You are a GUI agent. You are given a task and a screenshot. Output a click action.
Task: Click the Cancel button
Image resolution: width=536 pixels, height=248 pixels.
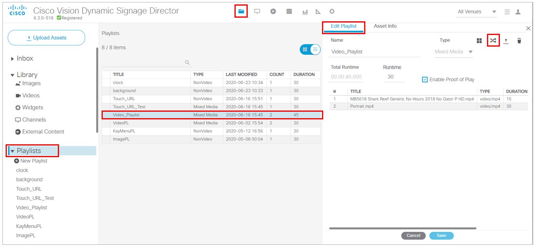[413, 236]
